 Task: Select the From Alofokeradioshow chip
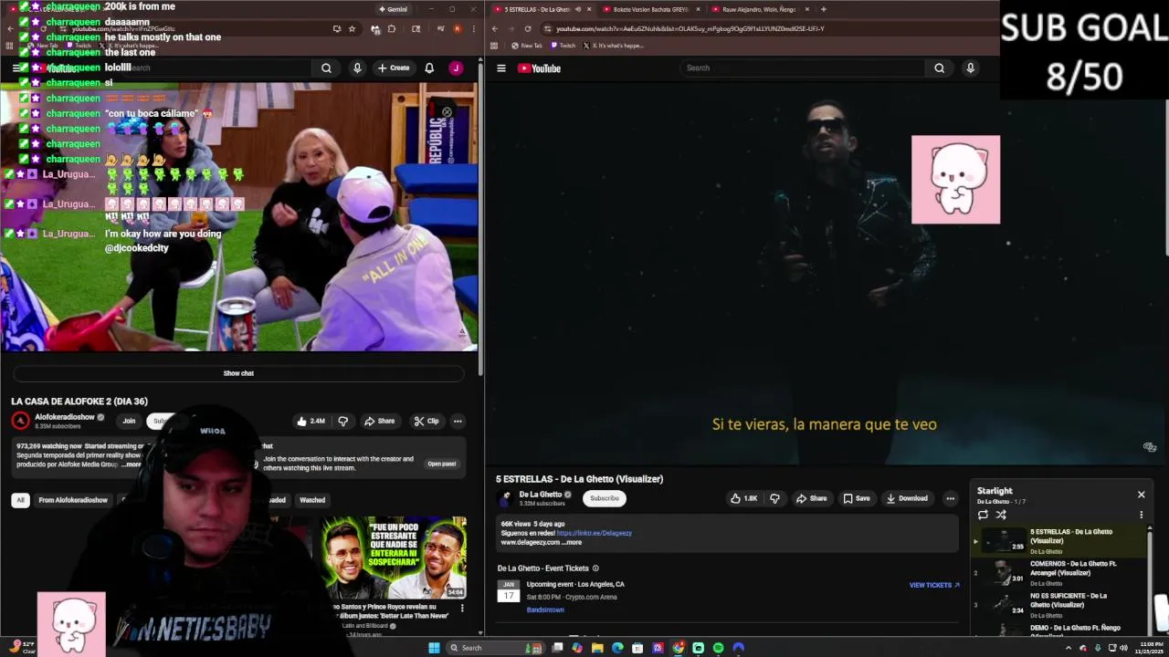pyautogui.click(x=73, y=500)
